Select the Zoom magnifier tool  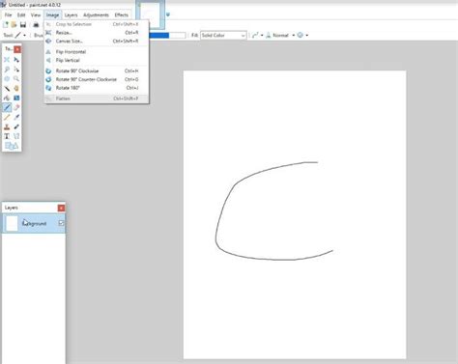[x=16, y=79]
